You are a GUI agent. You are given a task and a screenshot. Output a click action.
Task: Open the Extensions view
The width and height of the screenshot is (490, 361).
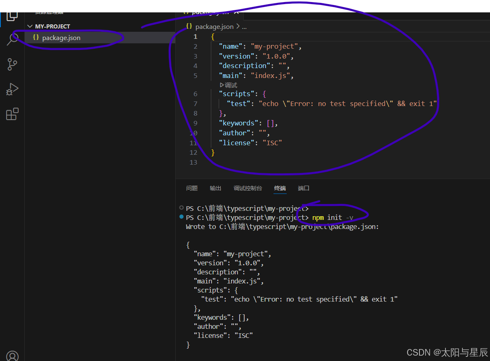coord(12,114)
